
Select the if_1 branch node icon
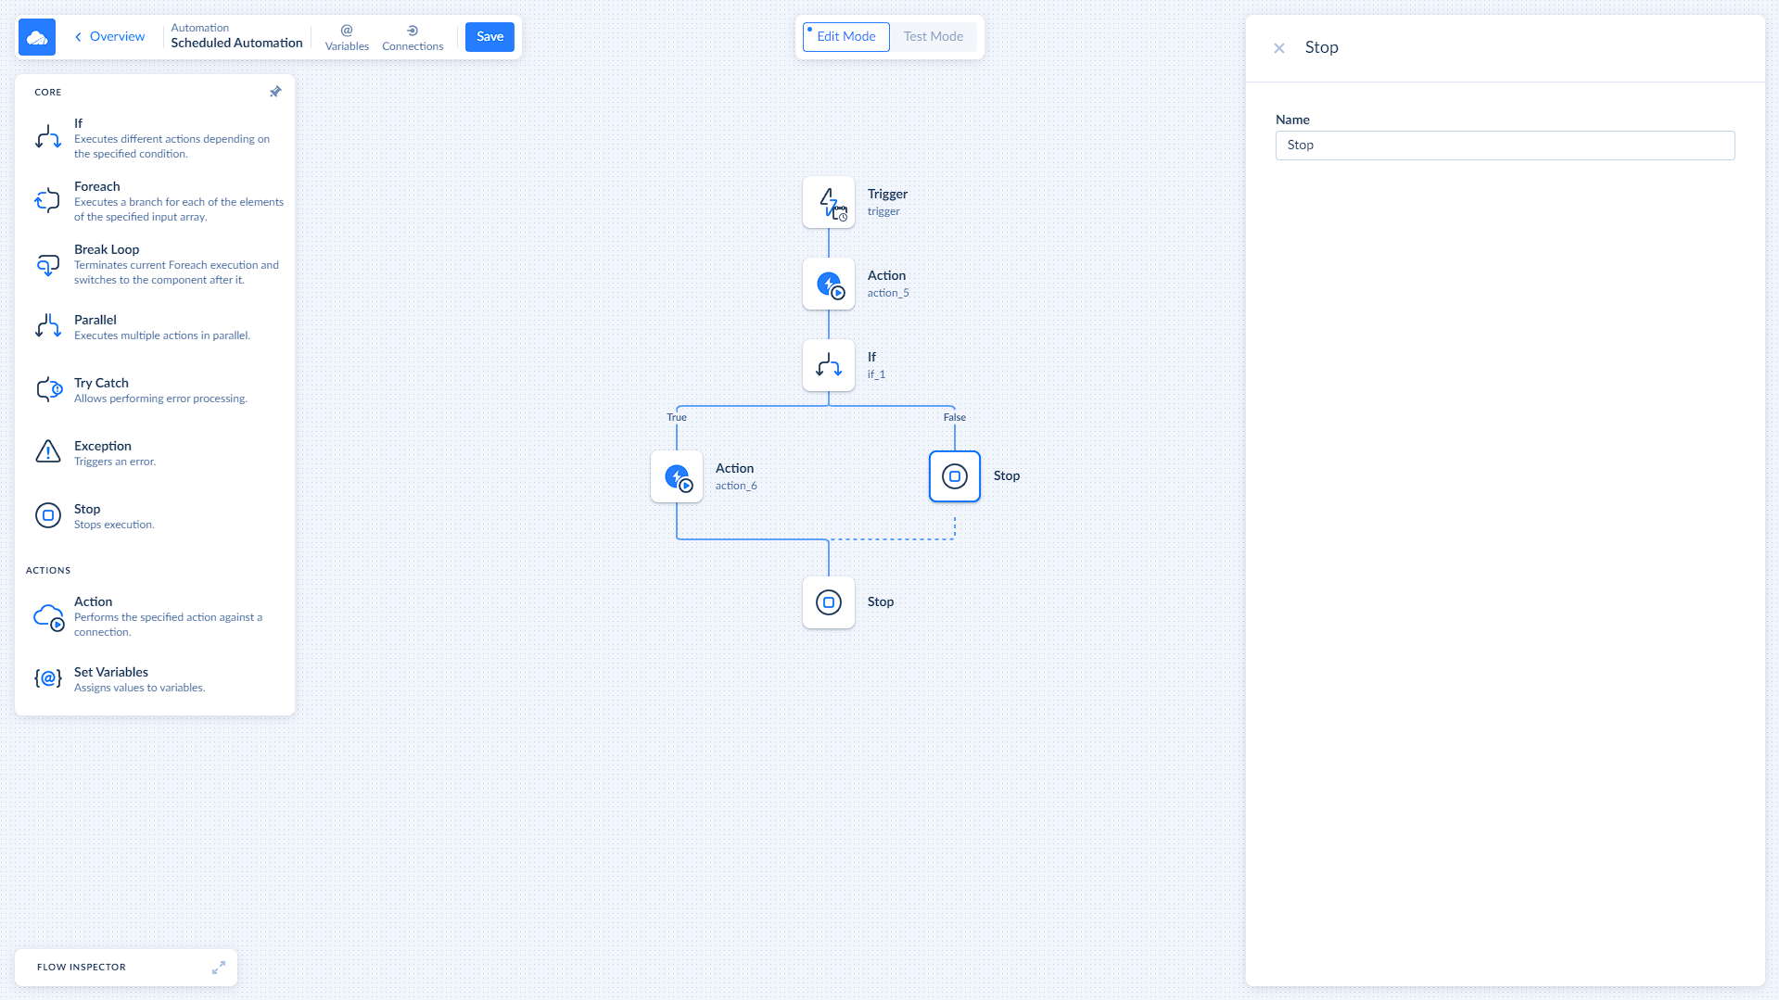(829, 365)
